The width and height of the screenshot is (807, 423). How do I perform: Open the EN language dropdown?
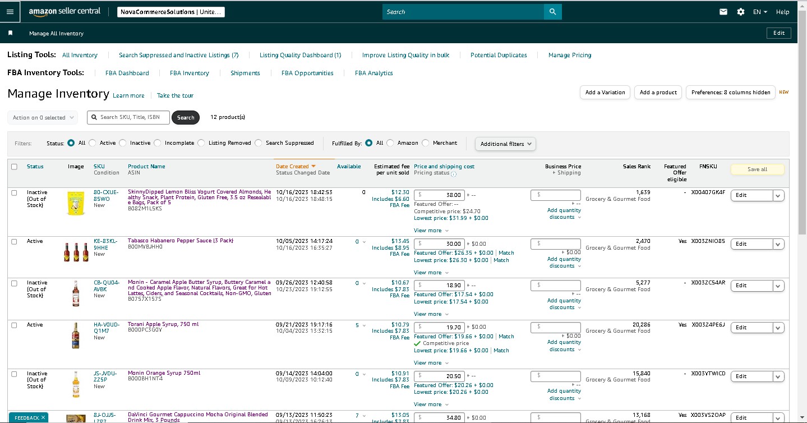(x=760, y=12)
